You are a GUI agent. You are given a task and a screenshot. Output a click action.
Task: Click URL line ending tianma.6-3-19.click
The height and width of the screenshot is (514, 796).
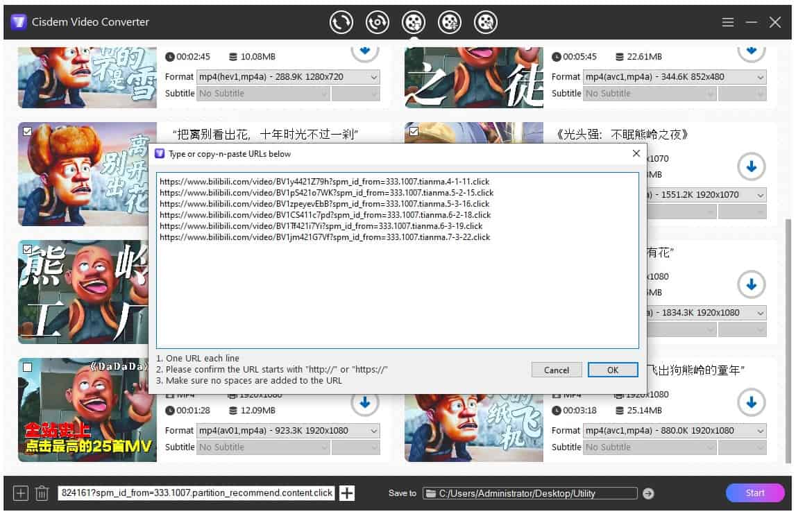[321, 226]
